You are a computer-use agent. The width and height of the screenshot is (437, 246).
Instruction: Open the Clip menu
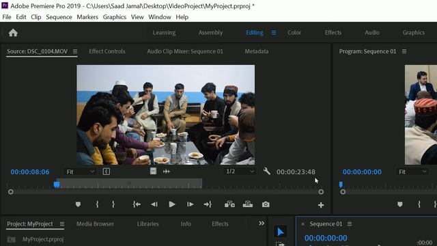36,17
